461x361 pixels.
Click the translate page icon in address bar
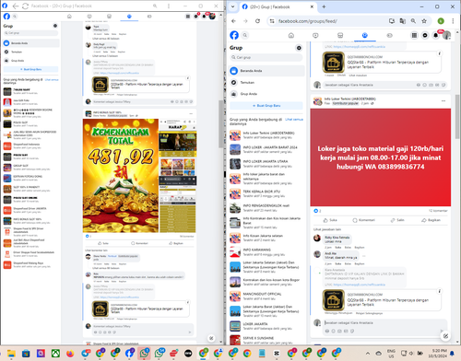click(403, 21)
